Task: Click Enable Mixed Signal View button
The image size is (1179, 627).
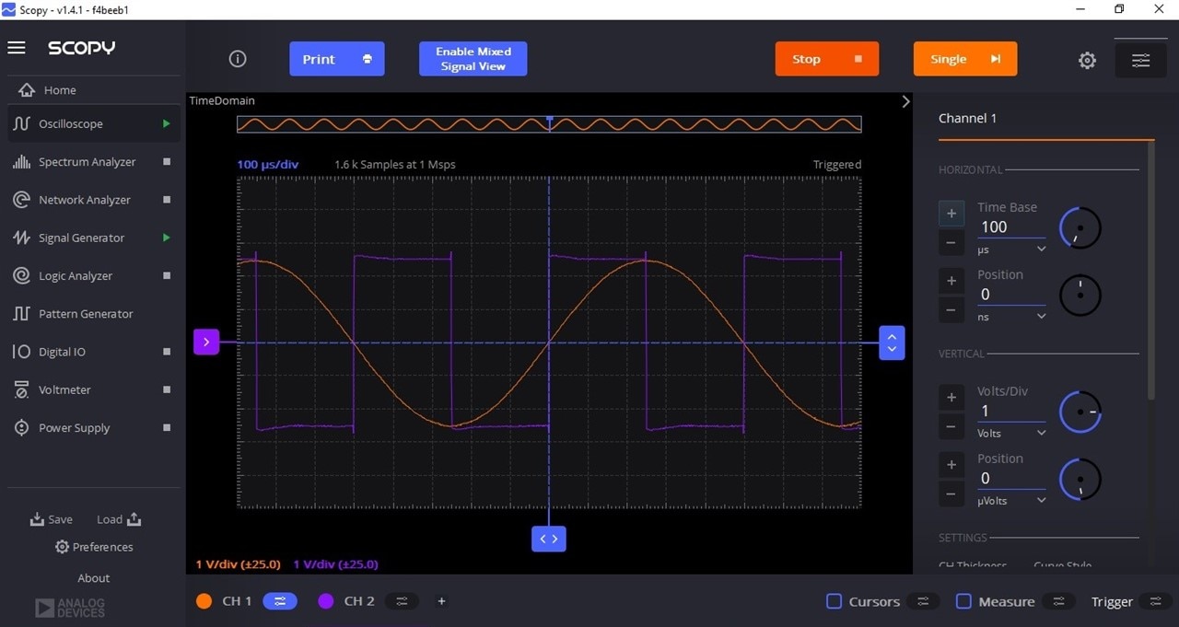Action: tap(473, 59)
